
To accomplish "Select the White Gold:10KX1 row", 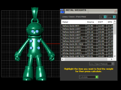I will 87,47.
